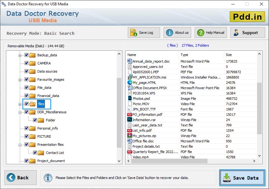Go Back to the previous step
The width and height of the screenshot is (269, 189).
click(21, 177)
